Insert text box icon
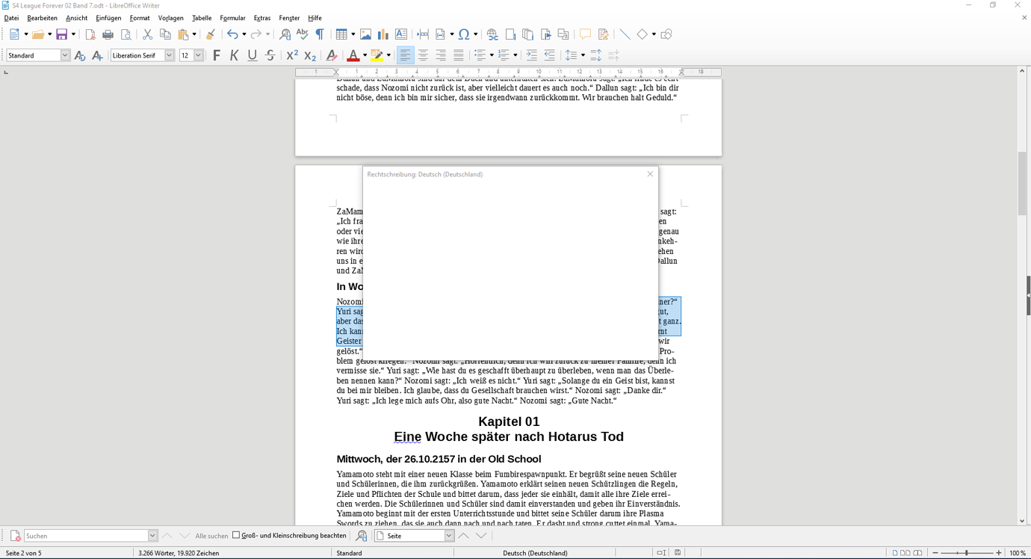Screen dimensions: 1031x559 [401, 34]
